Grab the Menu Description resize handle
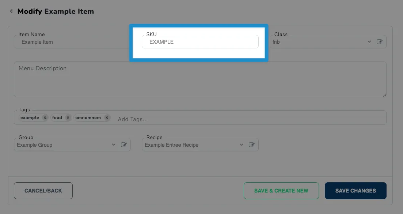 point(384,95)
